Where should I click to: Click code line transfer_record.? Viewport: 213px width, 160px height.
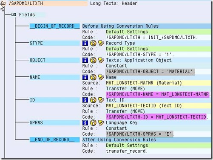tap(127, 151)
